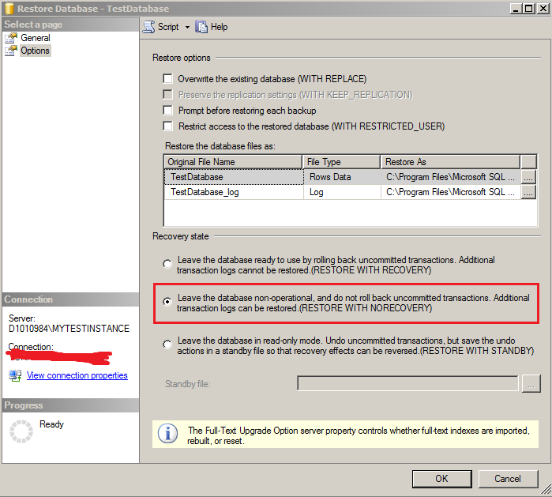Image resolution: width=552 pixels, height=497 pixels.
Task: Maximize the Restore Database window
Action: pyautogui.click(x=529, y=9)
